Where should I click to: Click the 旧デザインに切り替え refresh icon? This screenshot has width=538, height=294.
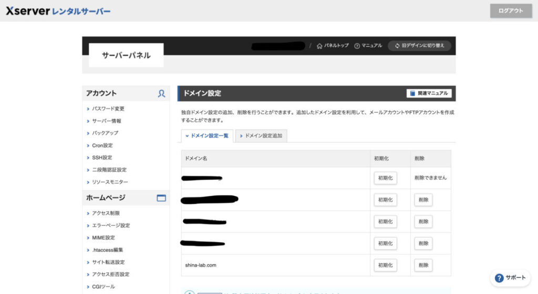point(396,46)
